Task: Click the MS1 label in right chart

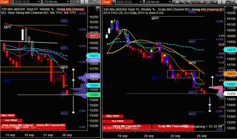Action: pos(155,78)
